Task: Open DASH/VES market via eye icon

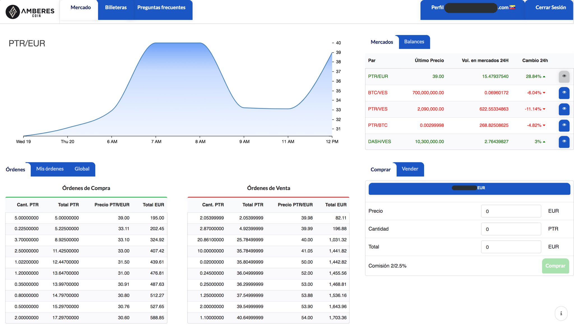Action: 564,141
